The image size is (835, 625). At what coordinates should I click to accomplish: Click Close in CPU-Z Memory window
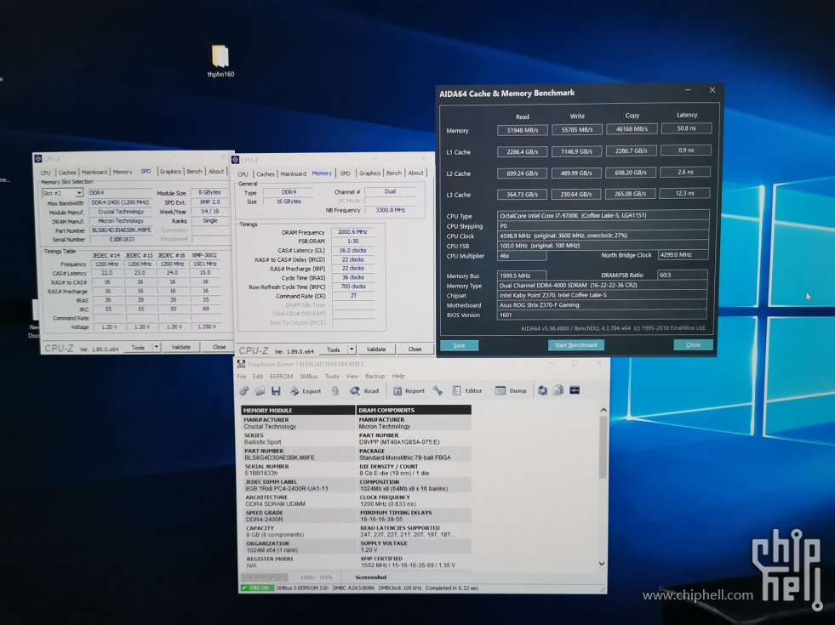[x=415, y=349]
